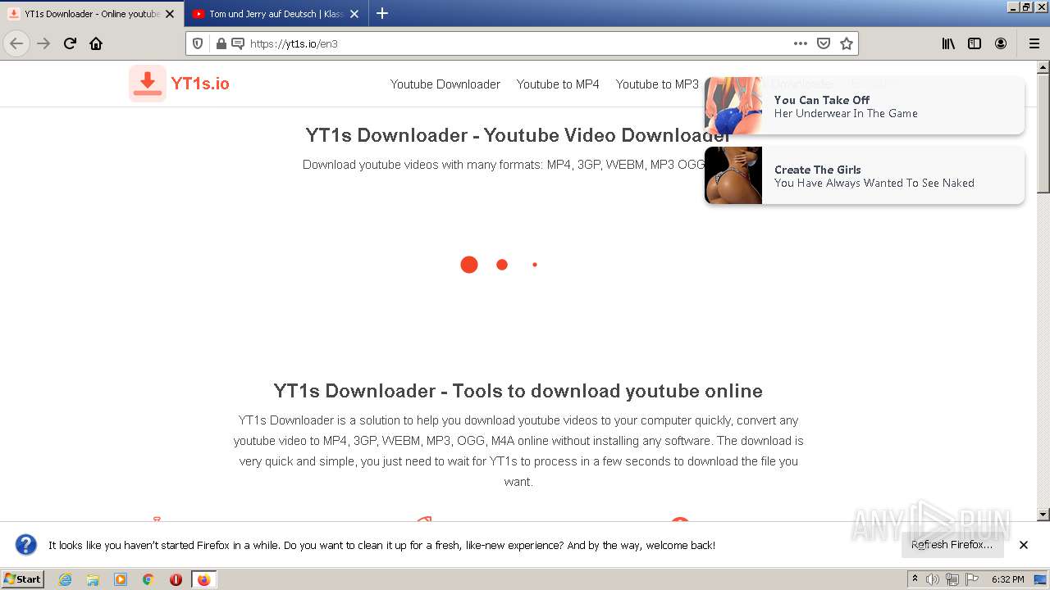Save page to Pocket

824,43
